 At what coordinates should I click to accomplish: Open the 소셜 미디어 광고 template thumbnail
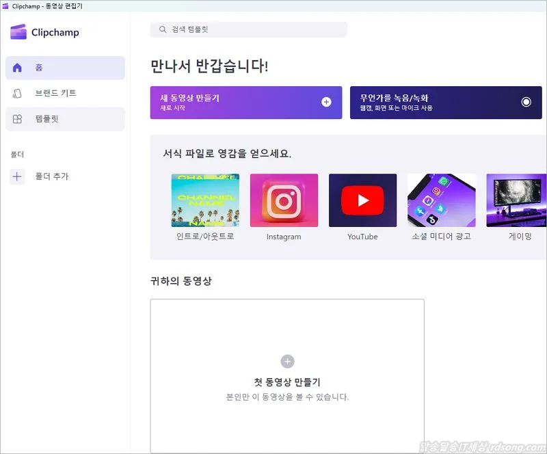tap(441, 200)
